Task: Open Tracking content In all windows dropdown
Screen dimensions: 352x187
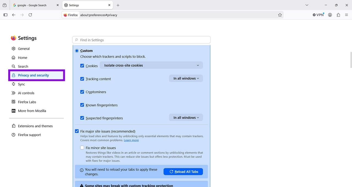Action: pyautogui.click(x=186, y=78)
